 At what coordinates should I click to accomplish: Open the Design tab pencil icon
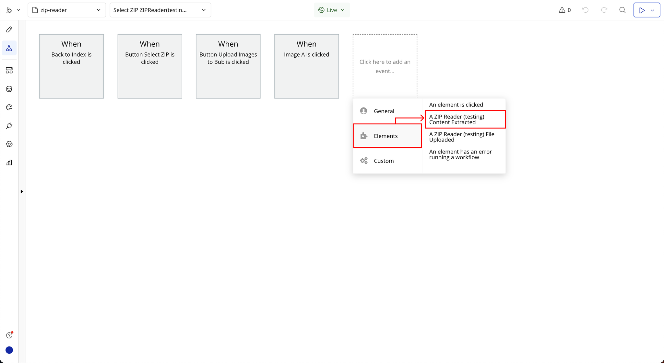(x=9, y=29)
